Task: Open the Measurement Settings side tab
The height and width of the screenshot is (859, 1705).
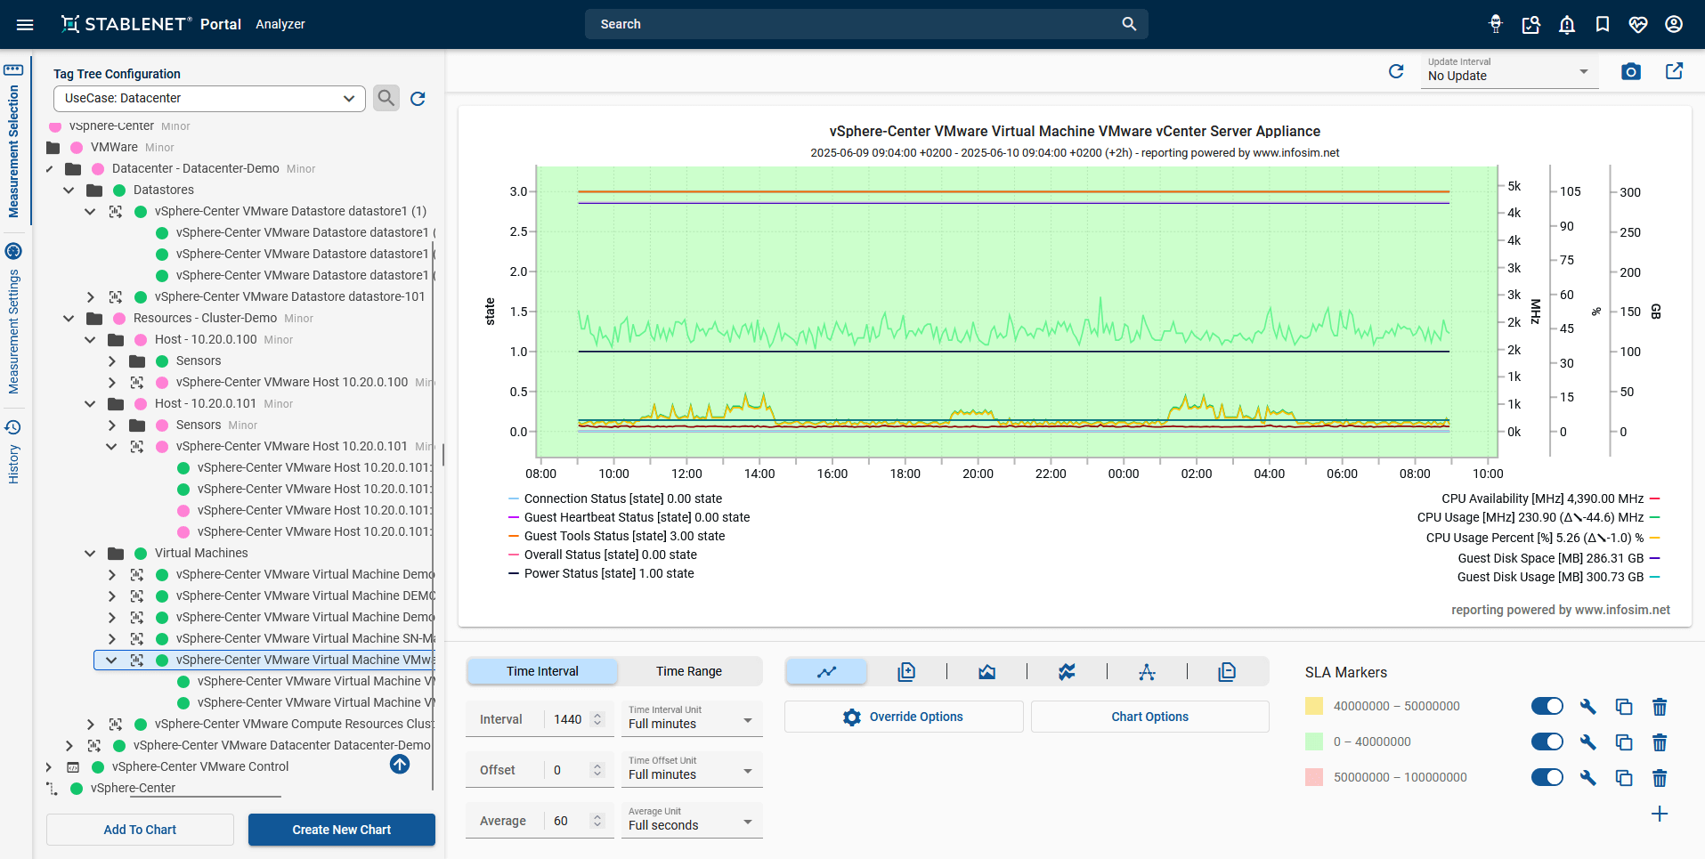Action: point(13,318)
